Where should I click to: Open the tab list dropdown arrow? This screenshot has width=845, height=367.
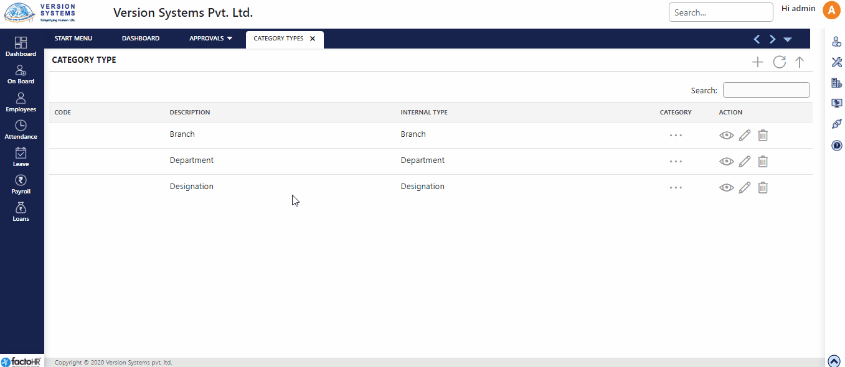click(788, 39)
